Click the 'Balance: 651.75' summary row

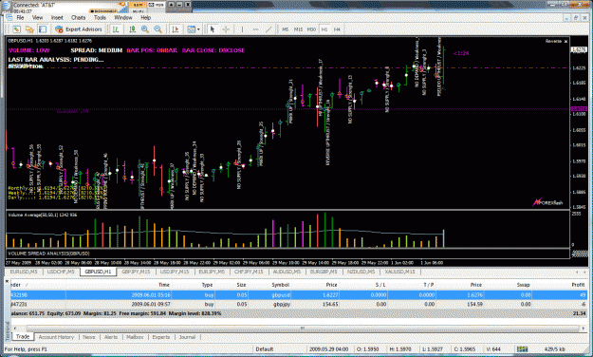click(299, 313)
